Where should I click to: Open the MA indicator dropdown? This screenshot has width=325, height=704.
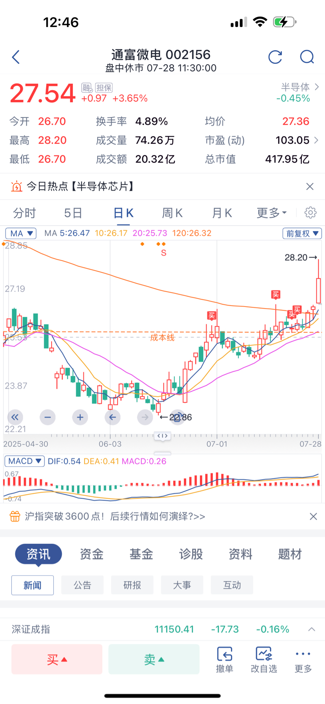[x=21, y=233]
